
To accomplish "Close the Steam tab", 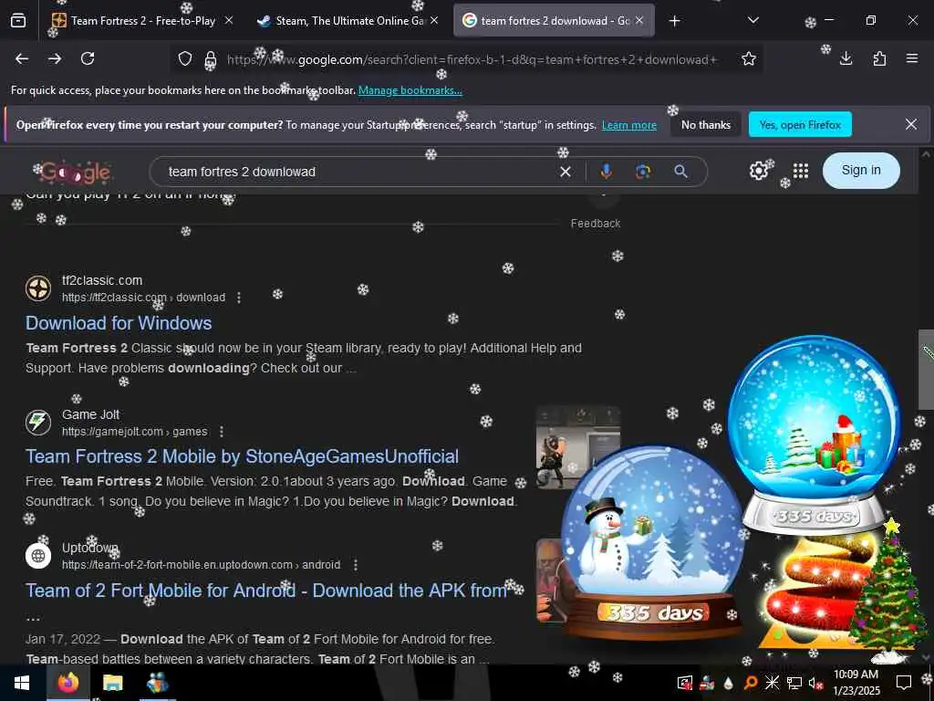I will tap(434, 21).
